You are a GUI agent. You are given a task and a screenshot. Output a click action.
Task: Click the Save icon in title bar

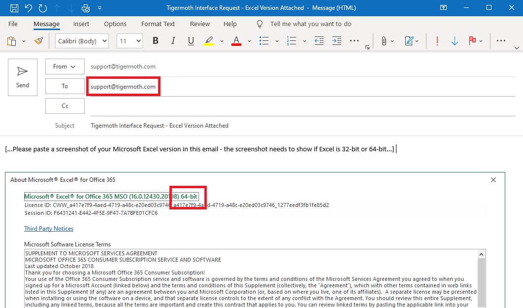click(14, 8)
